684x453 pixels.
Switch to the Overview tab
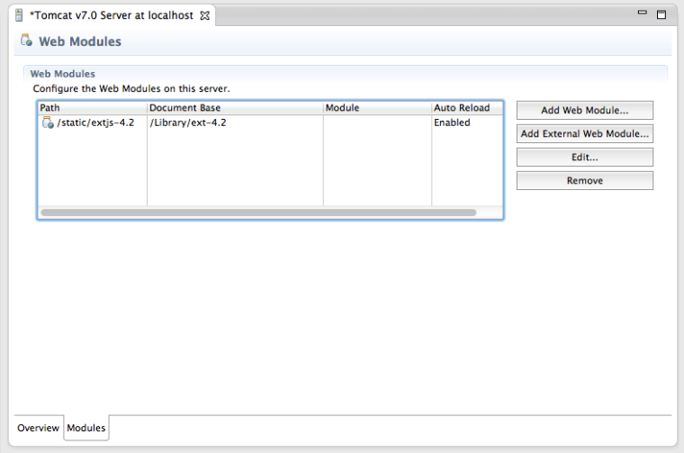38,428
